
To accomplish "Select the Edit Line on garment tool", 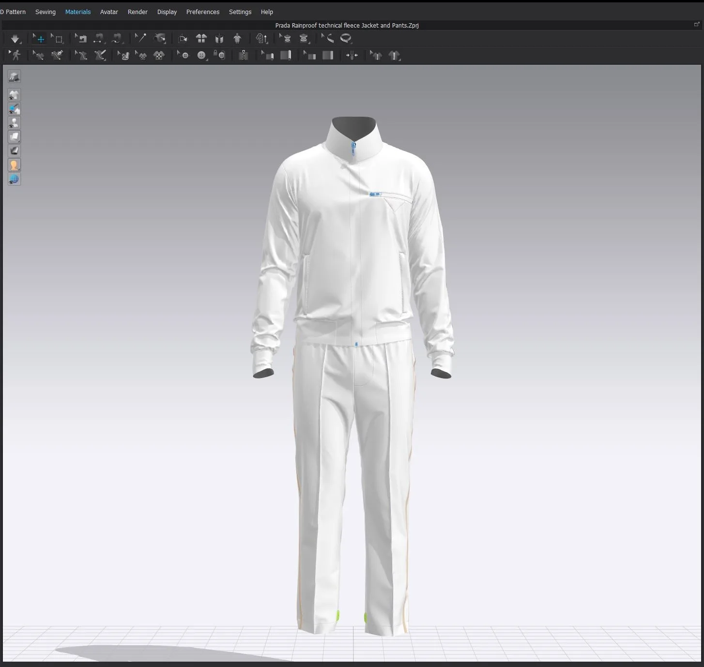I will 38,55.
